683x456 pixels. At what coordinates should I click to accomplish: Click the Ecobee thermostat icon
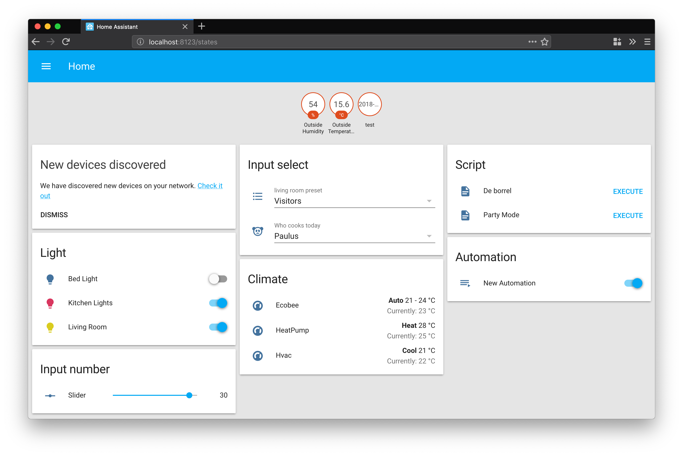(x=258, y=305)
